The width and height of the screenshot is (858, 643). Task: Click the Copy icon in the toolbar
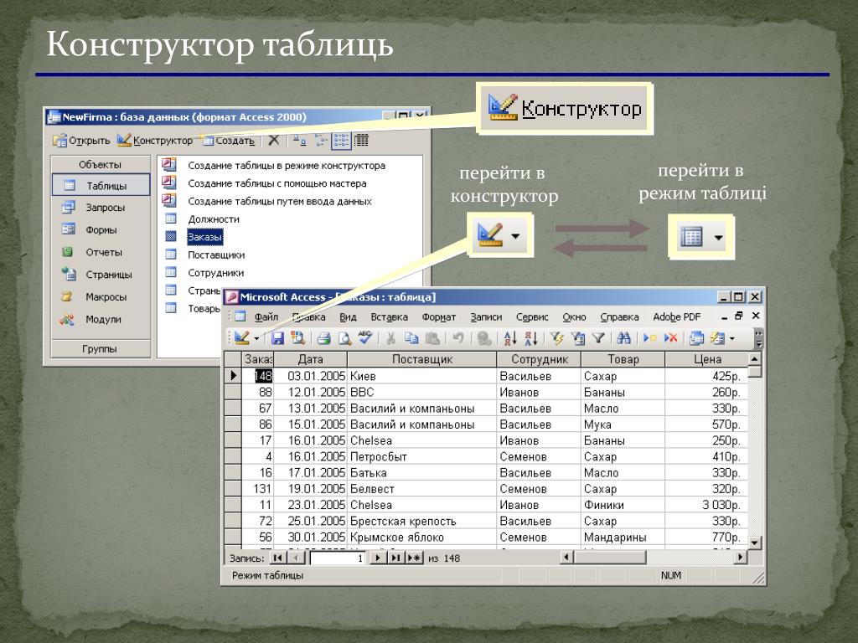click(411, 338)
